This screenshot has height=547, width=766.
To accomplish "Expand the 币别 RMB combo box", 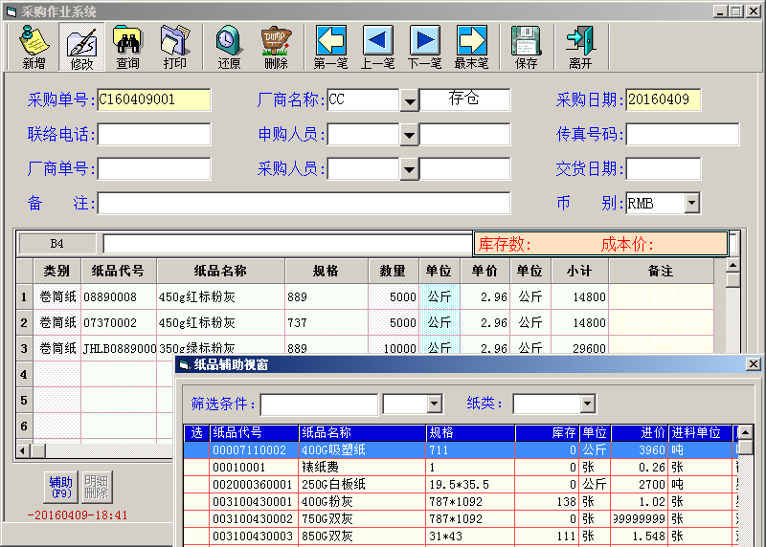I will pyautogui.click(x=691, y=203).
